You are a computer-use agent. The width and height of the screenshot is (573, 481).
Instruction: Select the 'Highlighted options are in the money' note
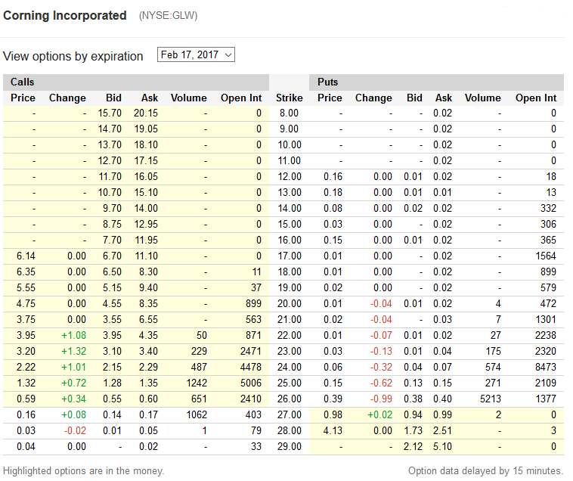[84, 470]
